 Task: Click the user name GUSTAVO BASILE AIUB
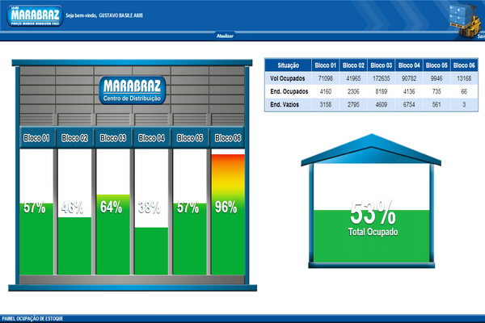[121, 15]
